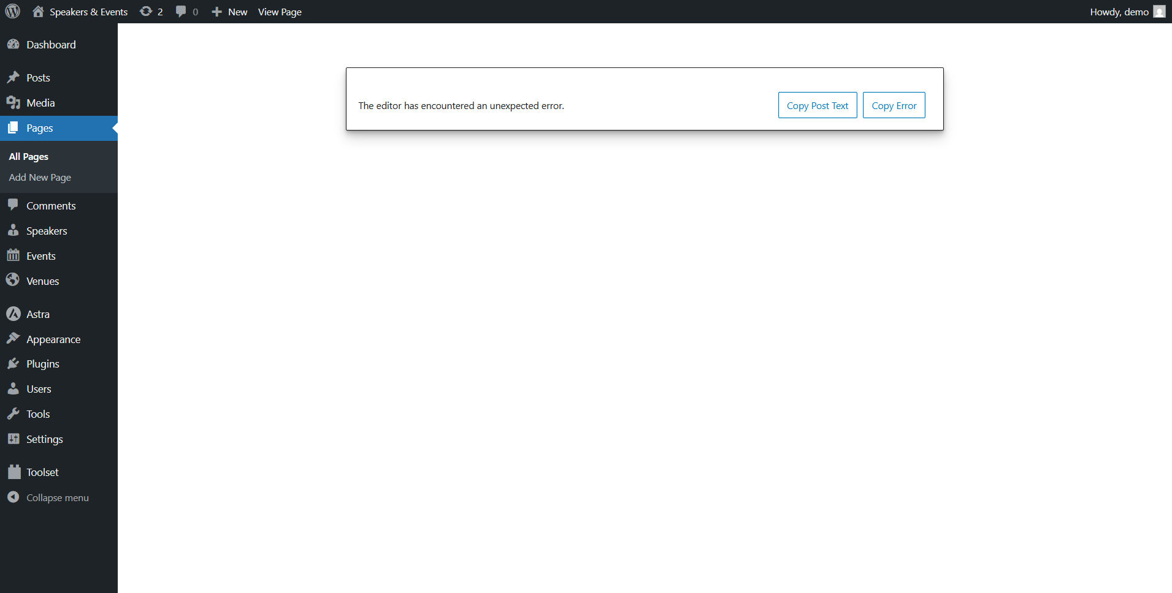This screenshot has width=1172, height=593.
Task: Click the WordPress logo icon
Action: tap(13, 12)
